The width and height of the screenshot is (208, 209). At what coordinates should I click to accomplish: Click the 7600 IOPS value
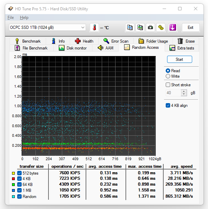[x=69, y=173]
